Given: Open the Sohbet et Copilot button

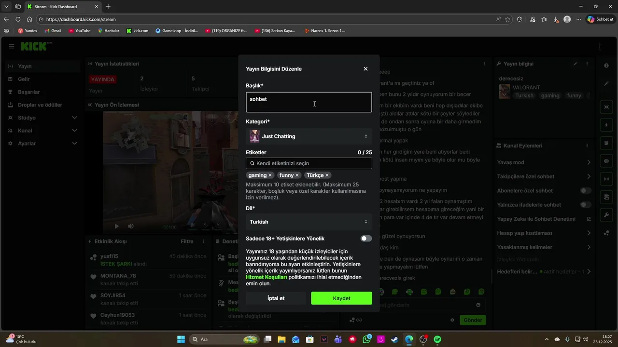Looking at the screenshot, I should pos(601,19).
